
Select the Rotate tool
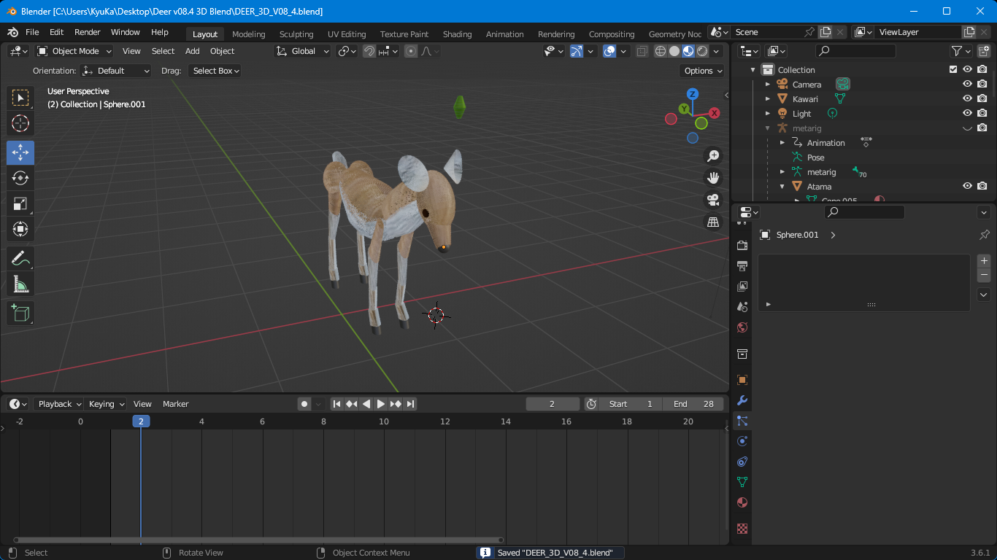click(x=20, y=178)
